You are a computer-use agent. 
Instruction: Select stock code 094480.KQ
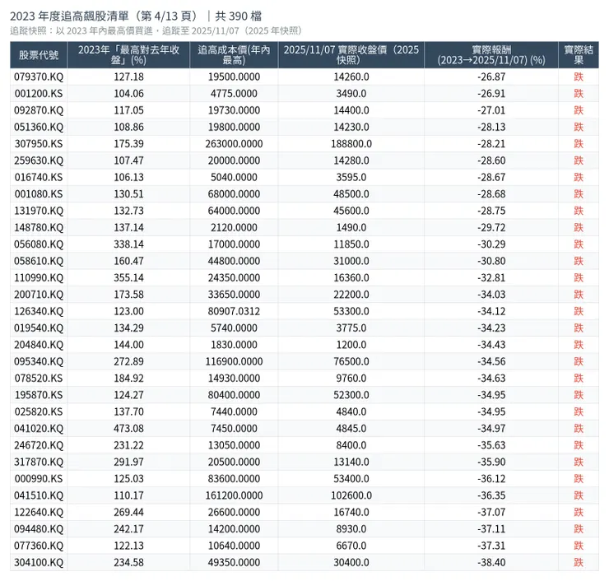pyautogui.click(x=39, y=529)
